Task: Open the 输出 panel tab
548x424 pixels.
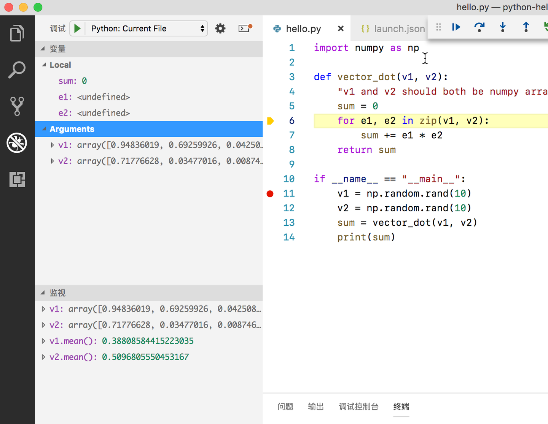Action: coord(316,407)
